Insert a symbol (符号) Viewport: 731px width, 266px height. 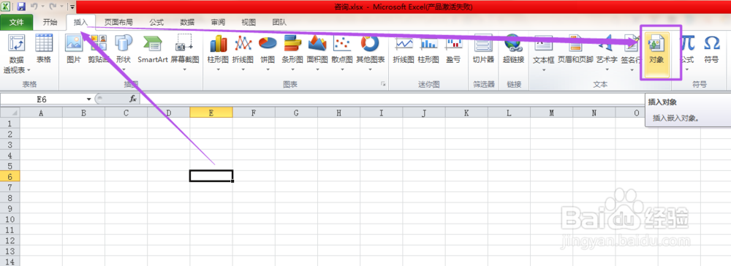click(711, 49)
